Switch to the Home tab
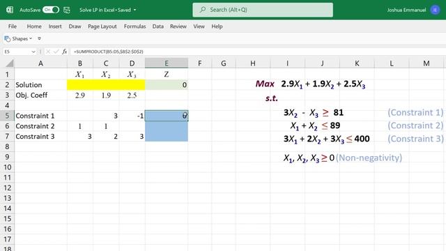Viewport: 446px width, 251px height. (x=34, y=26)
